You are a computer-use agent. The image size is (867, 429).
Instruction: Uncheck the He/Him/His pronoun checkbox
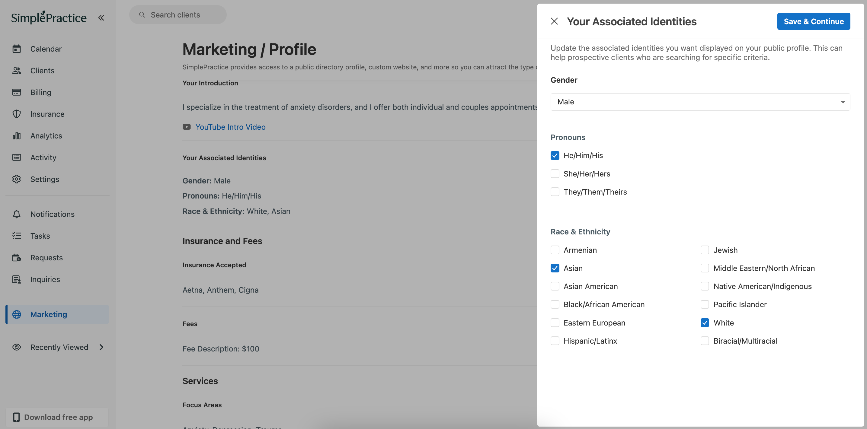(x=555, y=155)
